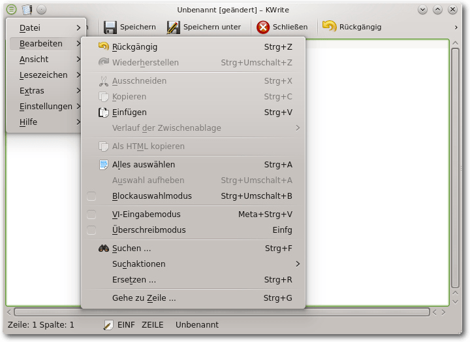Click the Unbenannt filename in status bar
Image resolution: width=470 pixels, height=342 pixels.
(x=197, y=325)
